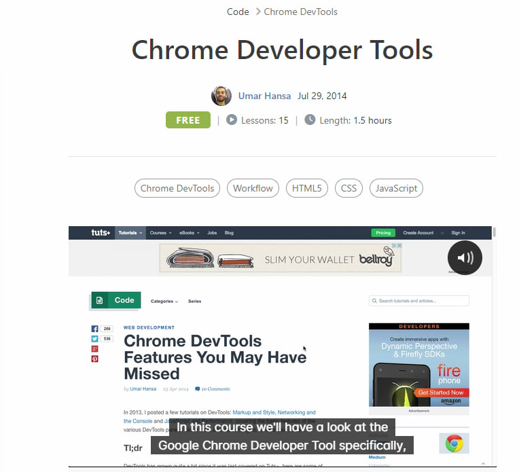This screenshot has height=472, width=519.
Task: Open author Umar Hansa's profile link
Action: (264, 96)
